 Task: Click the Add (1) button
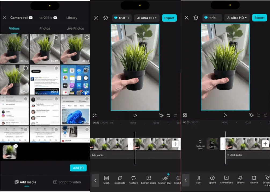point(78,168)
